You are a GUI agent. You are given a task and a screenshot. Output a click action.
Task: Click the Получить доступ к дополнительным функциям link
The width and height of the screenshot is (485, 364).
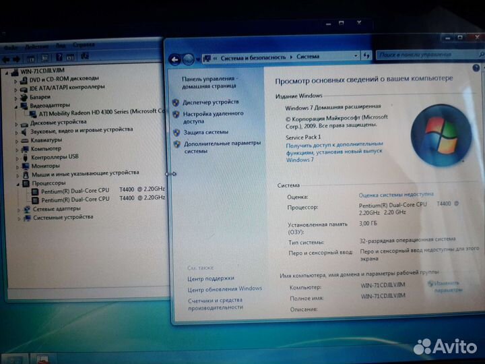coord(334,152)
